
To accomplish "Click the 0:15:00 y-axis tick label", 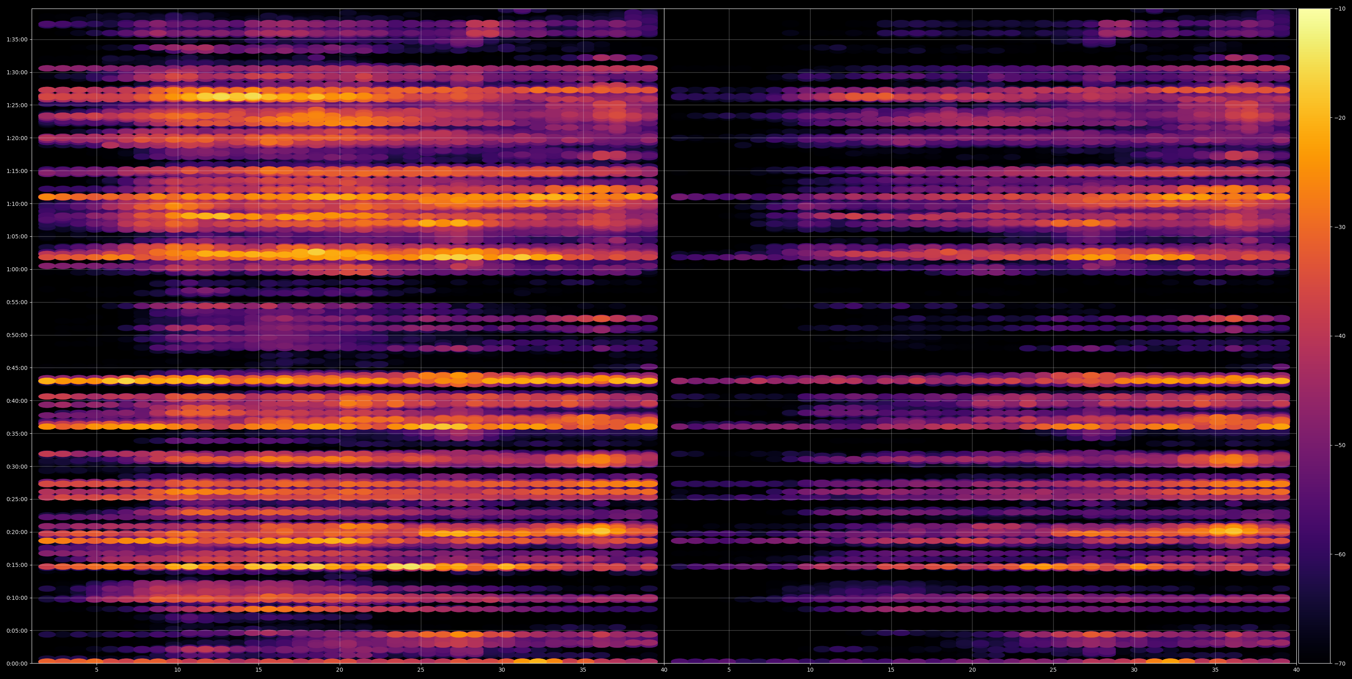I will pos(17,565).
